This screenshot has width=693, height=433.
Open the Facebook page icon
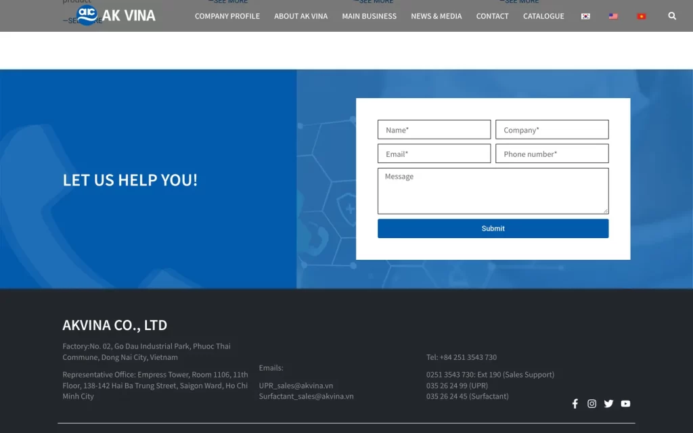[575, 403]
